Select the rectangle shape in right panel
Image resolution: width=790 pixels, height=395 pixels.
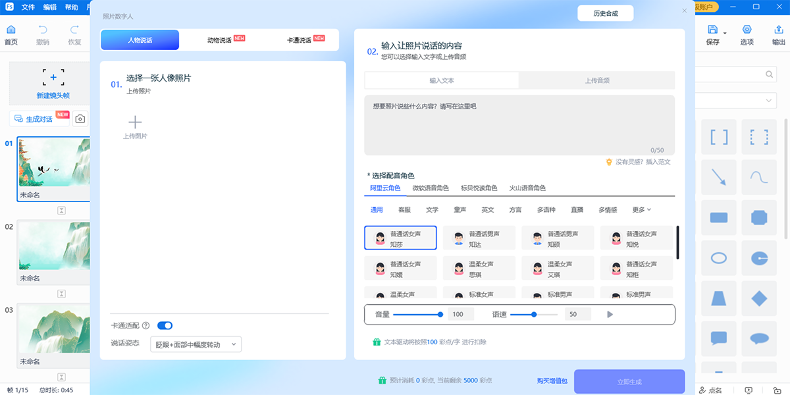pos(718,217)
